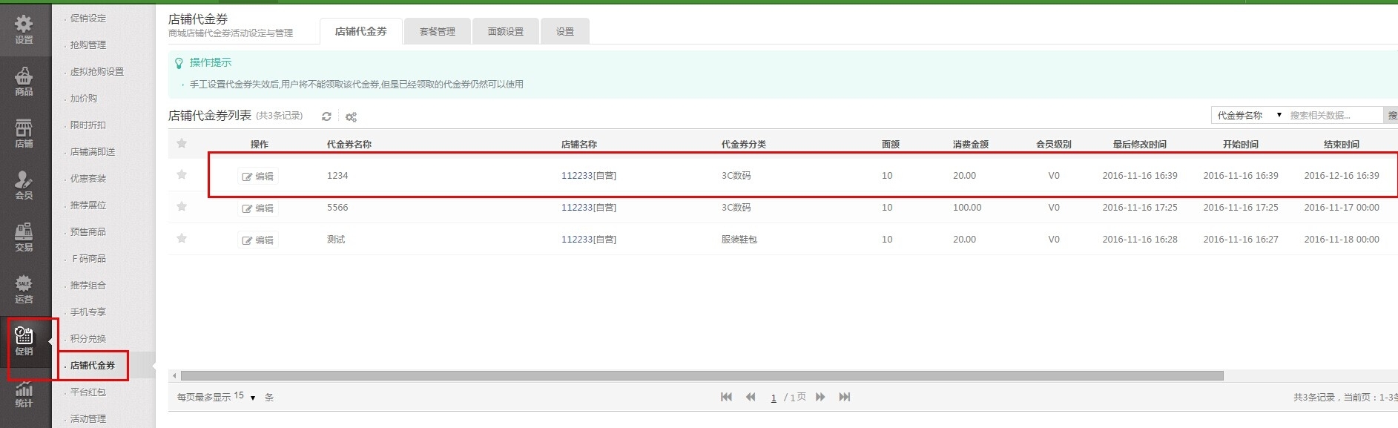Click the star icon in table header
Image resolution: width=1398 pixels, height=428 pixels.
pyautogui.click(x=182, y=144)
